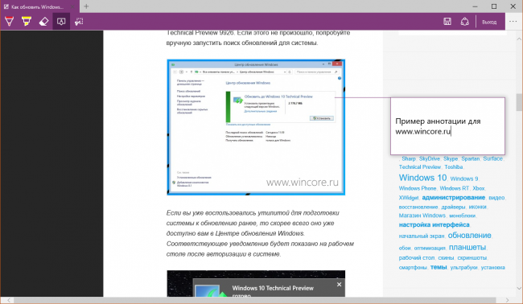
Task: Switch to the Как обновить Windows tab
Action: point(37,6)
